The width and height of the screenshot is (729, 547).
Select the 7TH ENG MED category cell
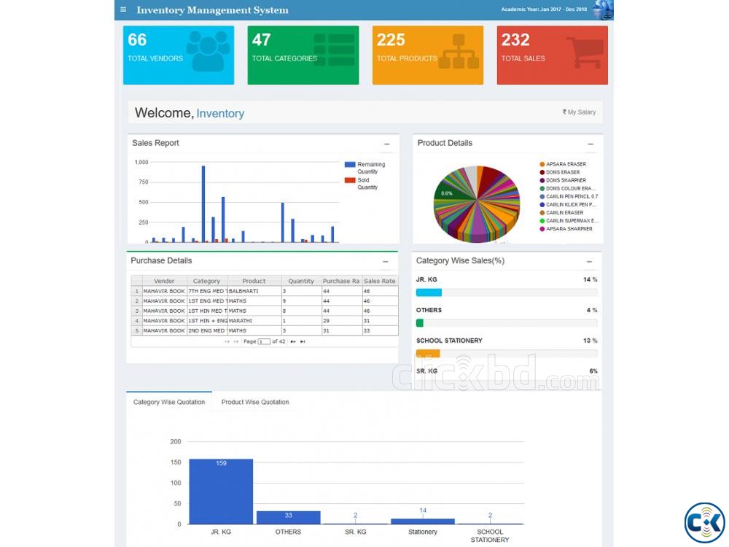tap(207, 291)
